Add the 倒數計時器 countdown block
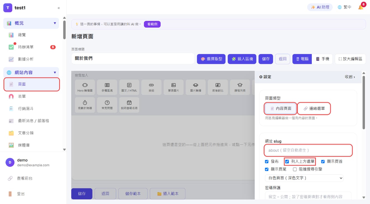 (x=85, y=105)
